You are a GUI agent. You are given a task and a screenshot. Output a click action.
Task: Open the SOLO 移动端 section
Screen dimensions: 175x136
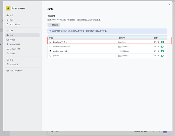coord(22,24)
